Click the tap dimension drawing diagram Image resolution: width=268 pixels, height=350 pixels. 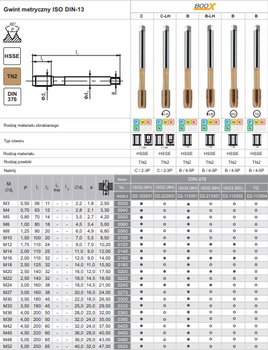pyautogui.click(x=74, y=76)
